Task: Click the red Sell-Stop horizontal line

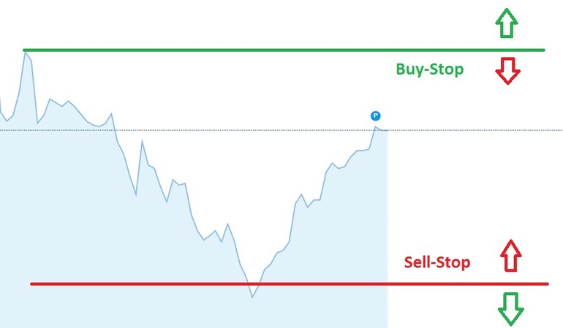Action: tap(290, 284)
